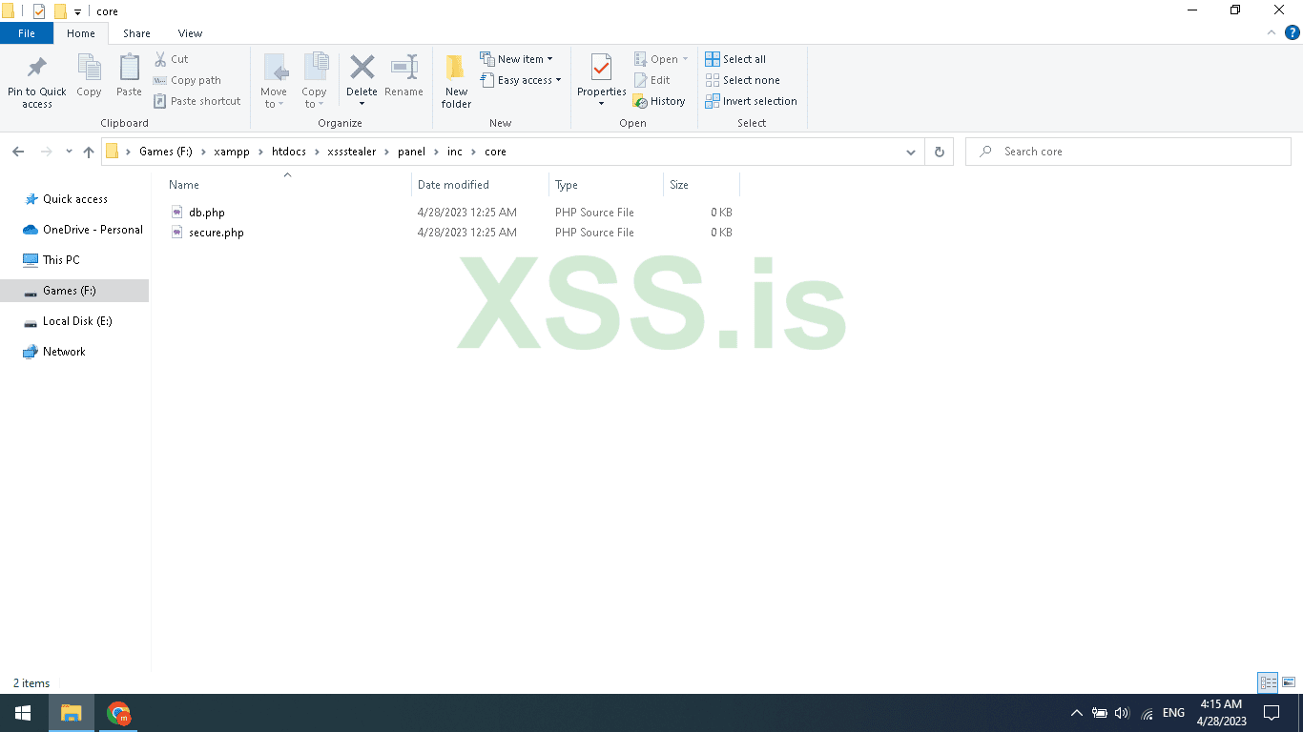This screenshot has width=1303, height=732.
Task: Sort files by Size column
Action: coord(701,185)
